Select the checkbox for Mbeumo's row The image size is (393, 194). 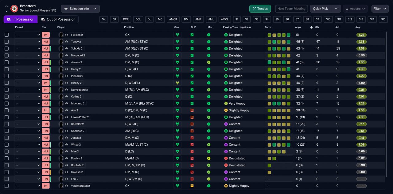click(7, 103)
